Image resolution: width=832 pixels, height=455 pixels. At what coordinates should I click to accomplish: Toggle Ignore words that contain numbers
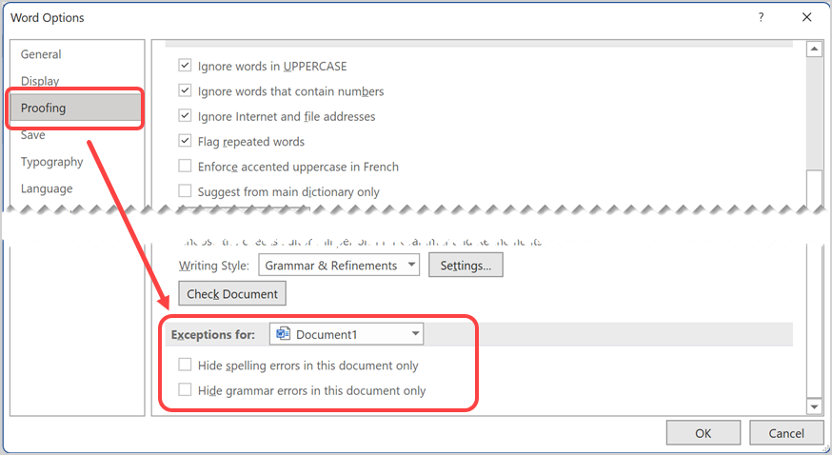tap(186, 91)
